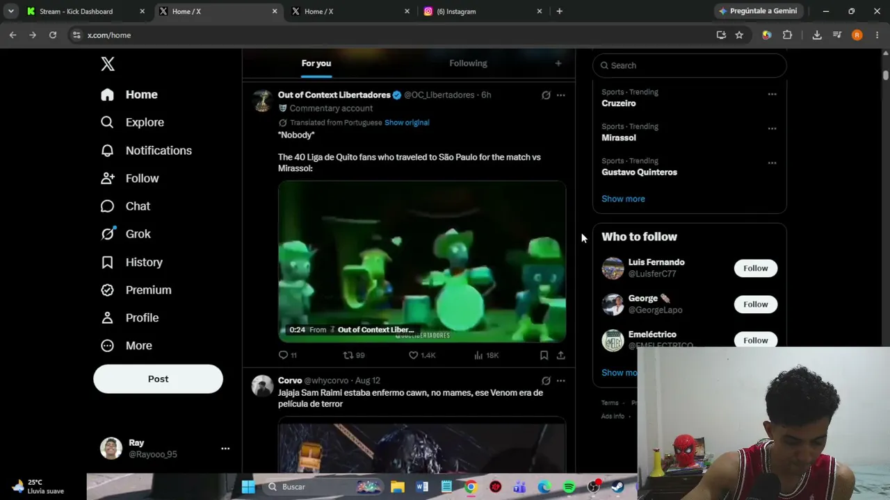Open Chrome three-dot menu

pos(876,35)
